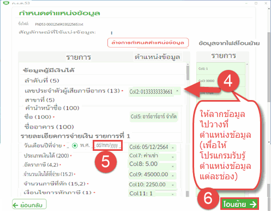Click the วันเดือนปีที่จ่าย label
The height and width of the screenshot is (211, 271).
(x=43, y=145)
